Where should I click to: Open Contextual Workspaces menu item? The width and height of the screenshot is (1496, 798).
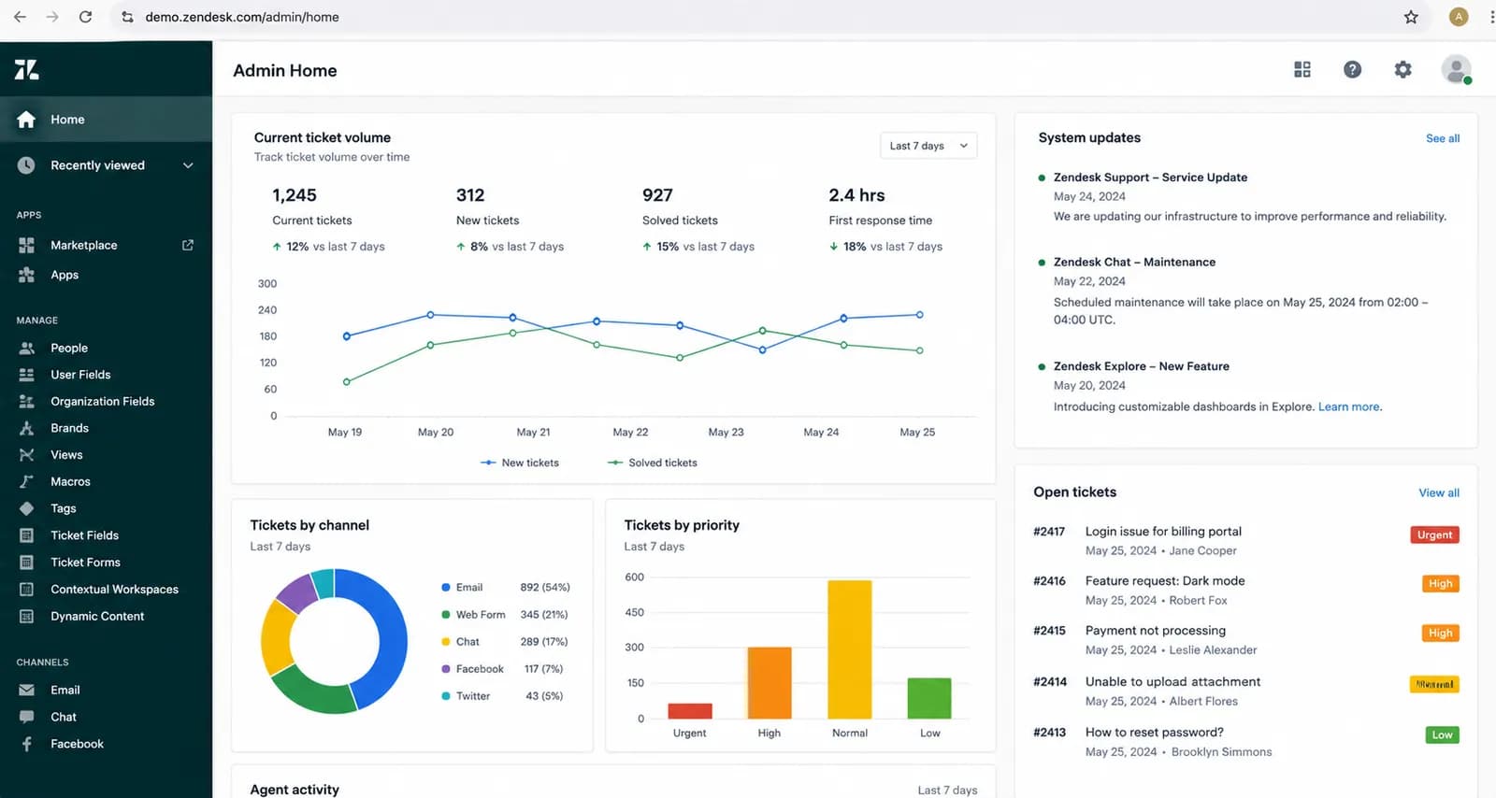click(x=114, y=590)
